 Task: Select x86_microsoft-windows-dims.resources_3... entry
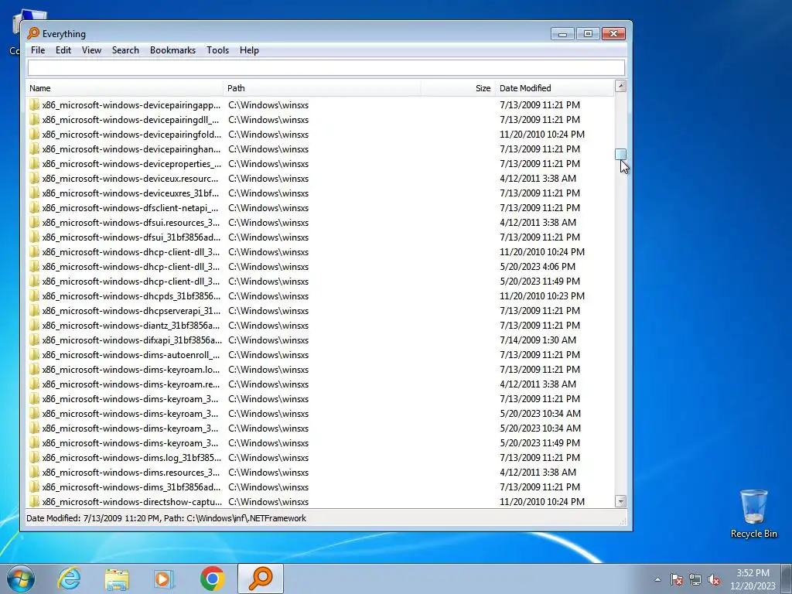point(131,473)
